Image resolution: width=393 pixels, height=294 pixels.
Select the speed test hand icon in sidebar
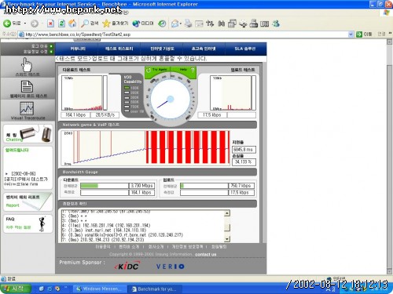coord(27,64)
